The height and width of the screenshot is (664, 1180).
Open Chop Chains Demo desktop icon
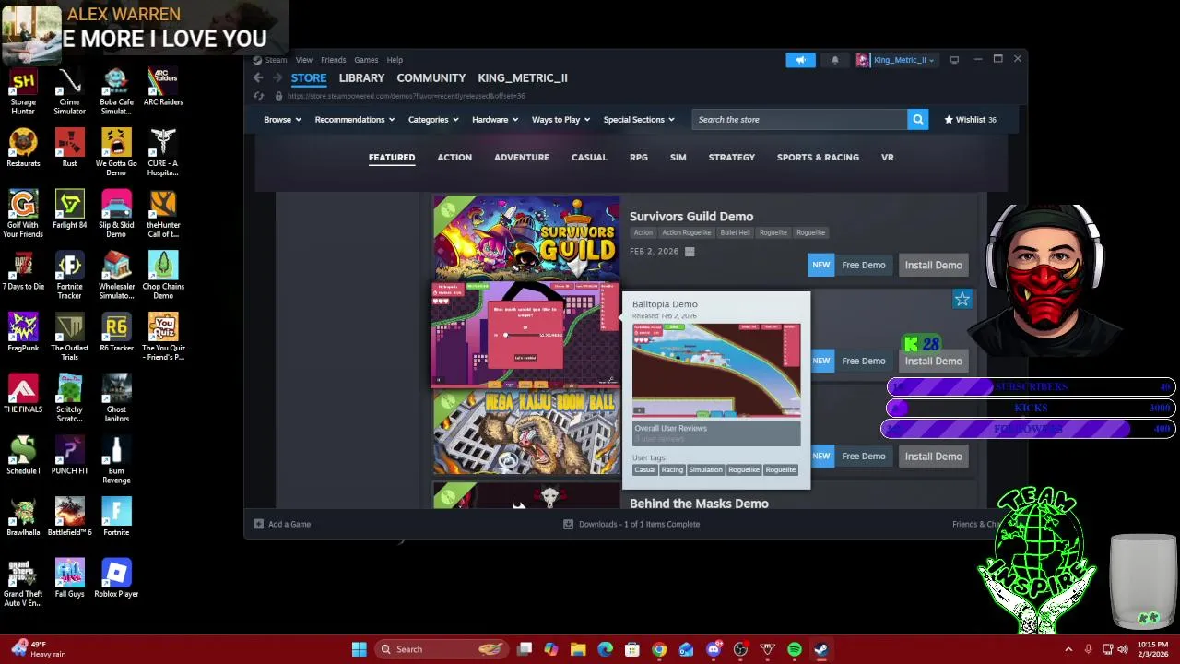pyautogui.click(x=163, y=276)
